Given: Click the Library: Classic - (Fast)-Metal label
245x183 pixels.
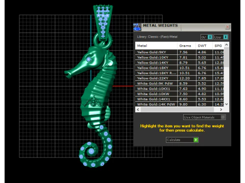Looking at the screenshot, I should coord(157,37).
